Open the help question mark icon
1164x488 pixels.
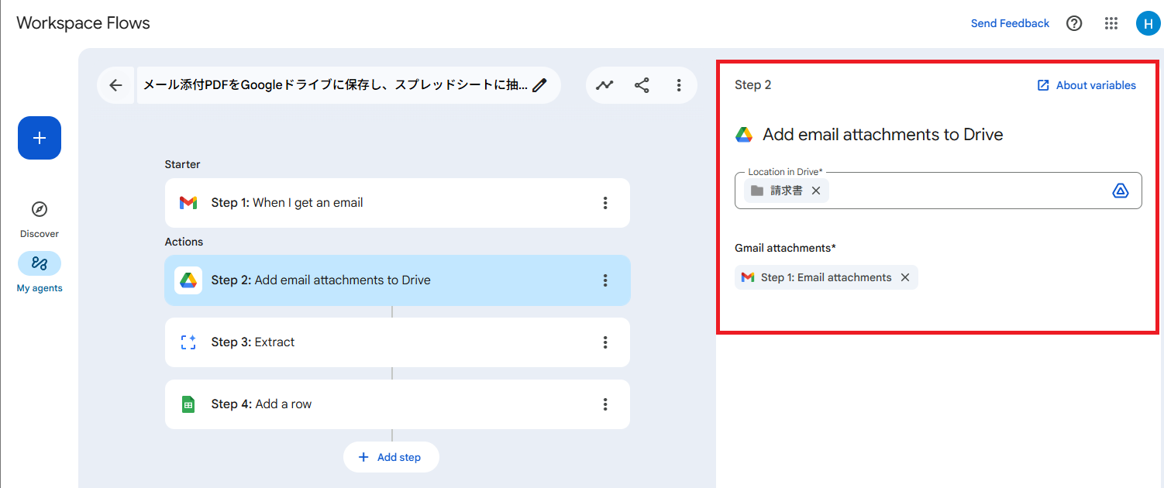[1074, 23]
